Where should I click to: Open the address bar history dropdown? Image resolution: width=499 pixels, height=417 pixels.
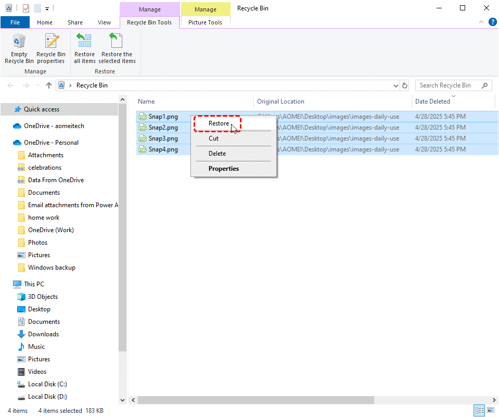click(395, 85)
